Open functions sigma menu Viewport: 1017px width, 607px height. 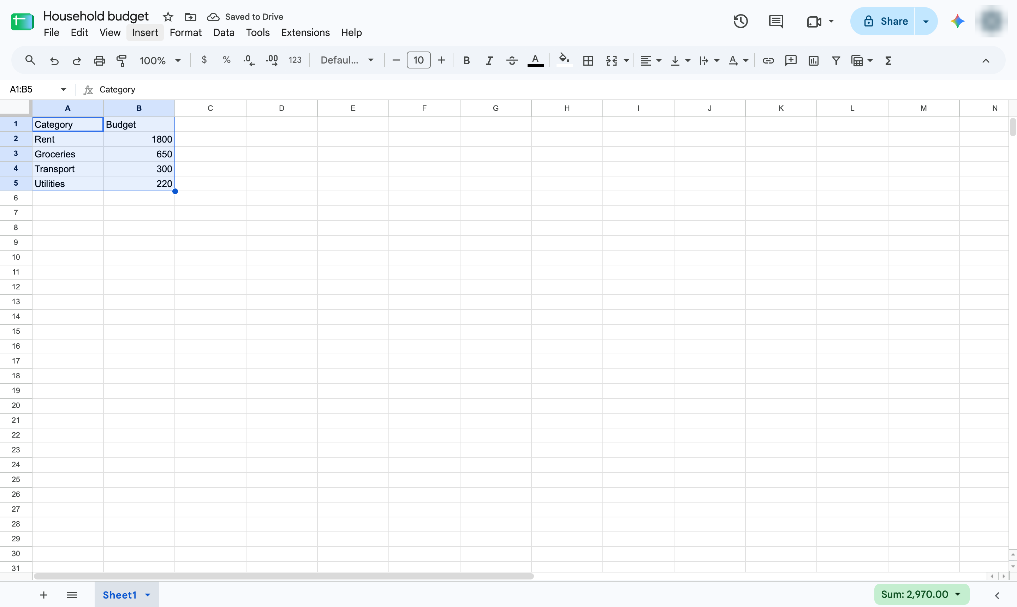click(888, 61)
